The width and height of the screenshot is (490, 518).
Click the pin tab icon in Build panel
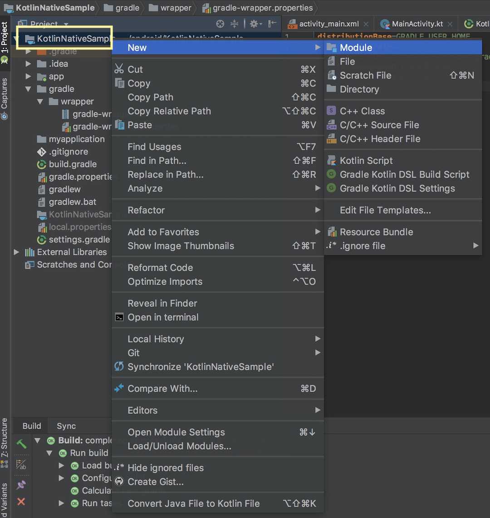coord(21,484)
